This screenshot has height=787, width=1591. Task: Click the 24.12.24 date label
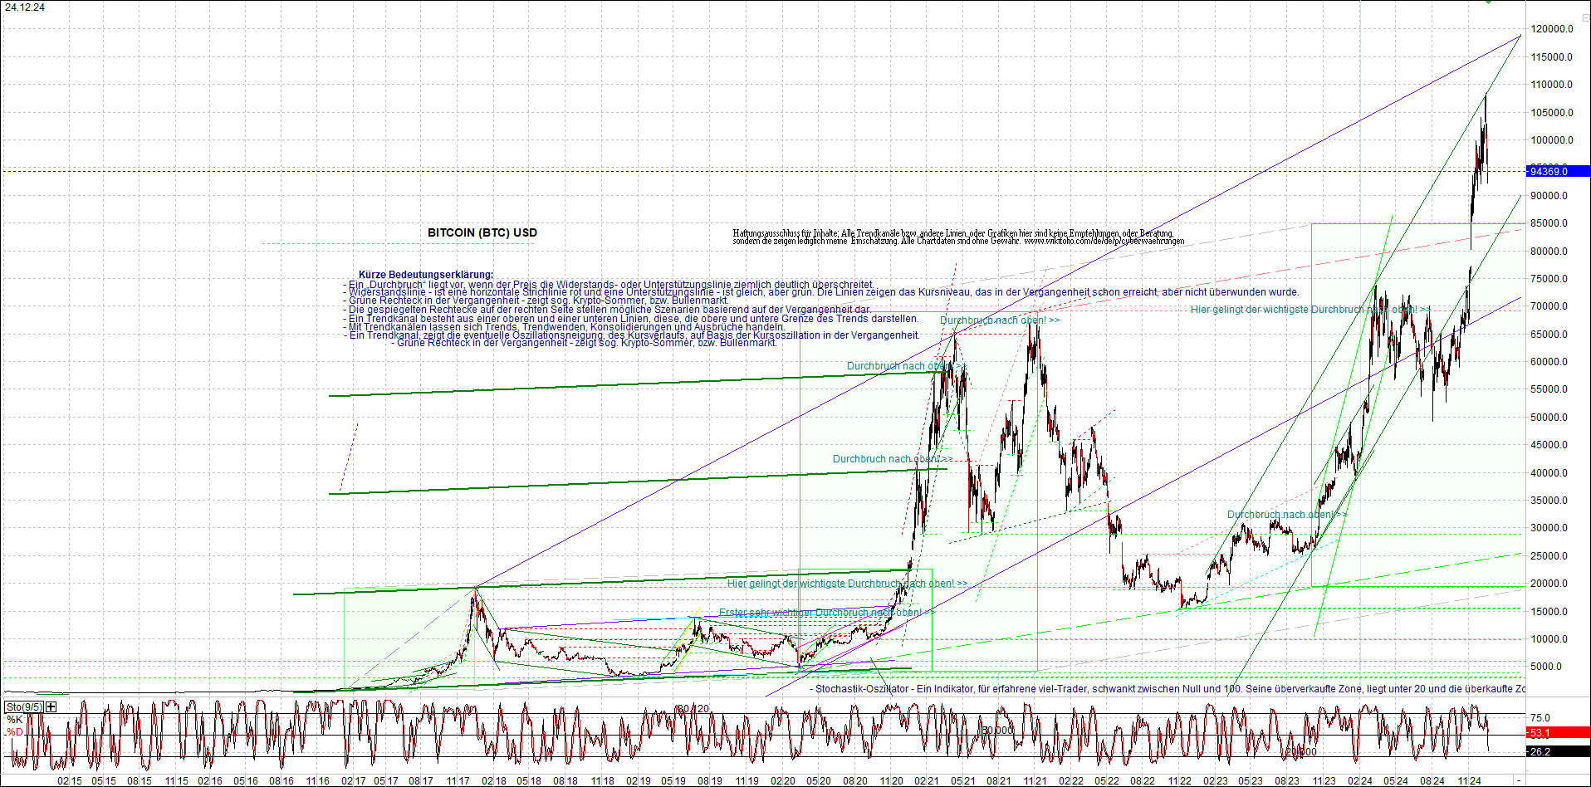pos(25,7)
